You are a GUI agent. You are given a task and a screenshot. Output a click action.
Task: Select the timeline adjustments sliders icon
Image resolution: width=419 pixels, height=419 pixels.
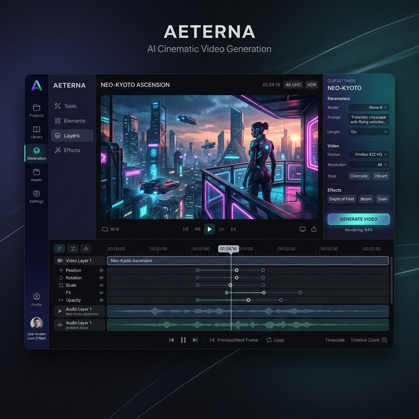click(x=72, y=249)
